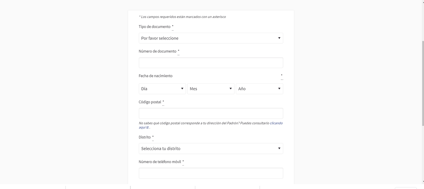424x189 pixels.
Task: Click the required asterisk beside Fecha de nacimiento
Action: [282, 75]
